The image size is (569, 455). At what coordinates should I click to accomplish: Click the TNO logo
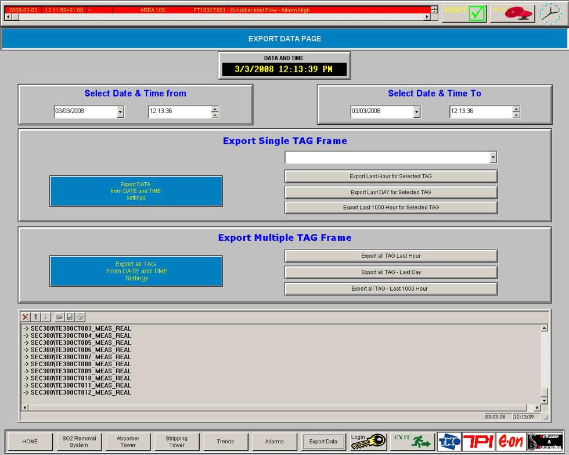pyautogui.click(x=449, y=442)
